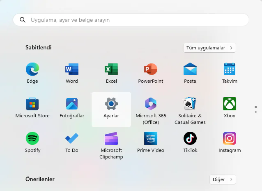The image size is (262, 191).
Task: Launch the Xbox app
Action: click(230, 104)
